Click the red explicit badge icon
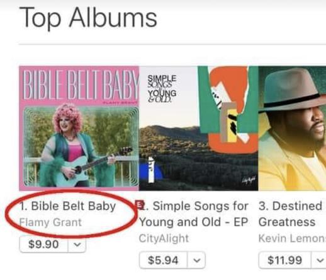326x280 pixels. pos(139,204)
